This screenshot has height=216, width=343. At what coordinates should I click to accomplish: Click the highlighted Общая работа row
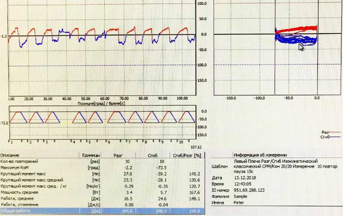pyautogui.click(x=102, y=211)
